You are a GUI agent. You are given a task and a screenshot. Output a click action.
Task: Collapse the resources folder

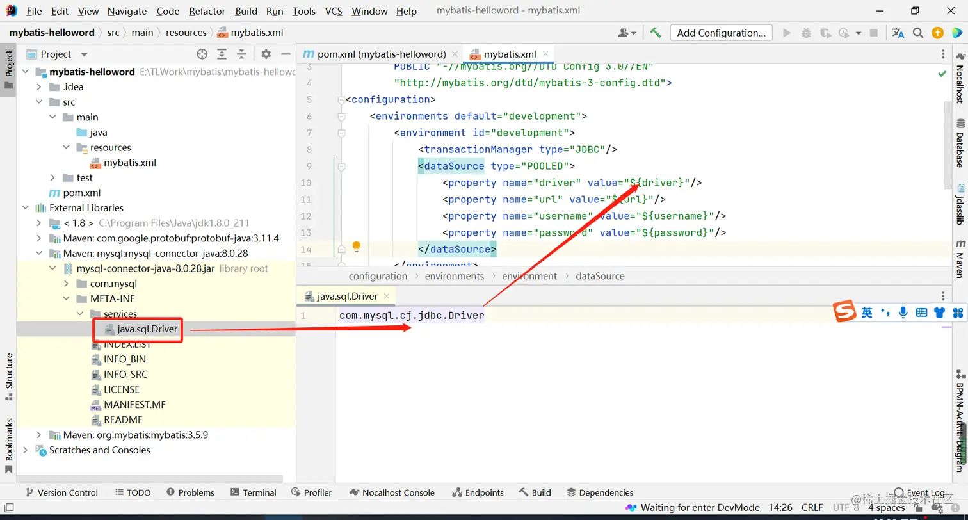(66, 147)
